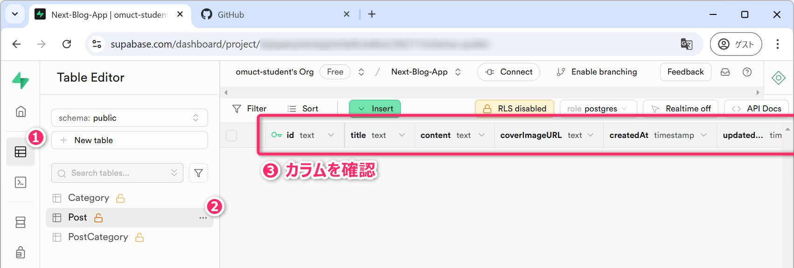Open the Authentication lock sidebar icon
The image size is (794, 268).
21,252
